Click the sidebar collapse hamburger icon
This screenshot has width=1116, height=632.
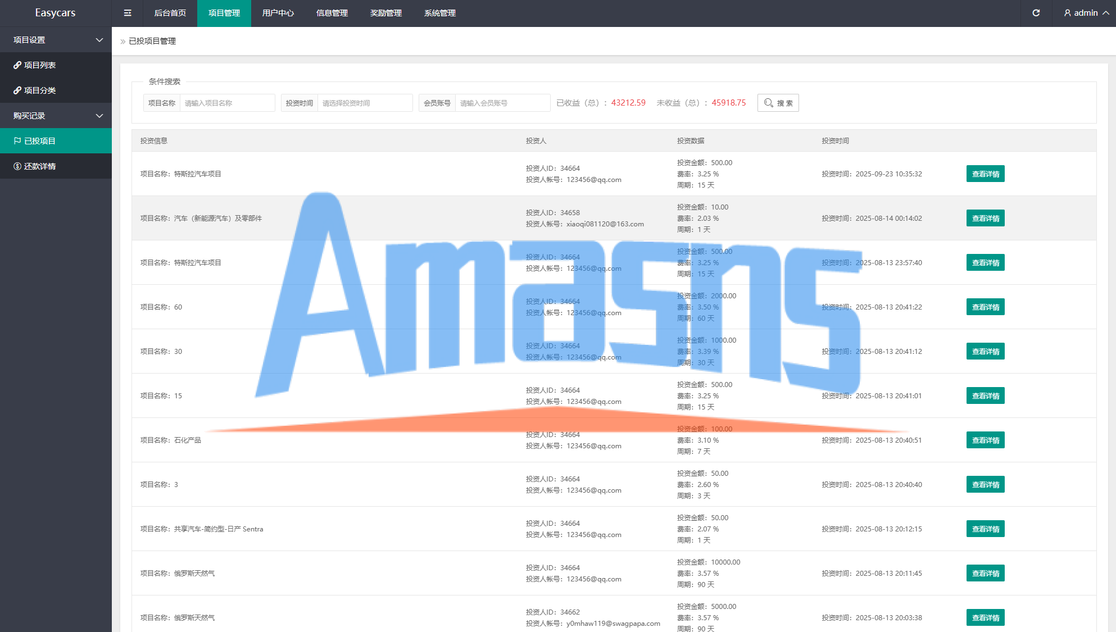point(128,13)
